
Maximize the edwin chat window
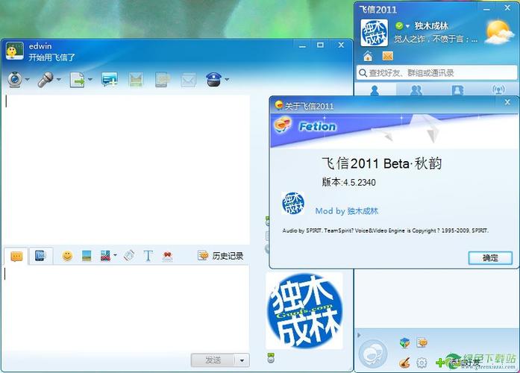pos(320,45)
